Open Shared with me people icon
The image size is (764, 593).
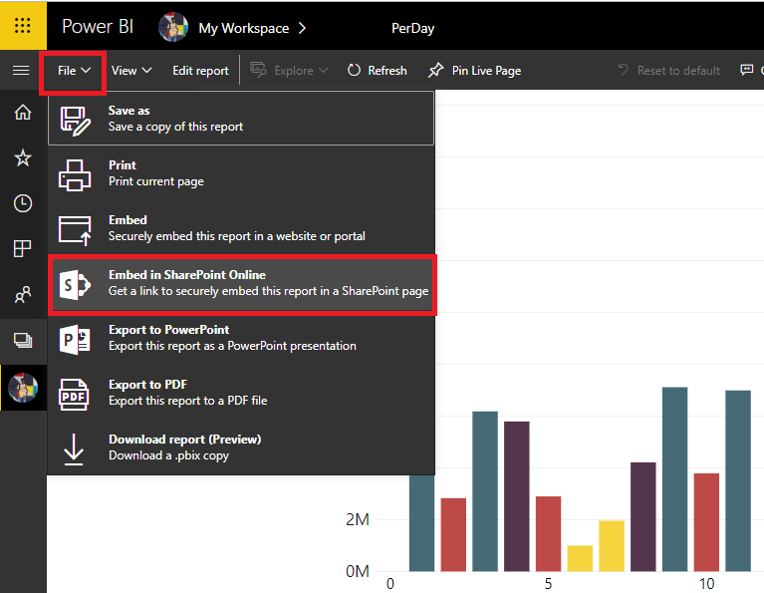pyautogui.click(x=23, y=294)
